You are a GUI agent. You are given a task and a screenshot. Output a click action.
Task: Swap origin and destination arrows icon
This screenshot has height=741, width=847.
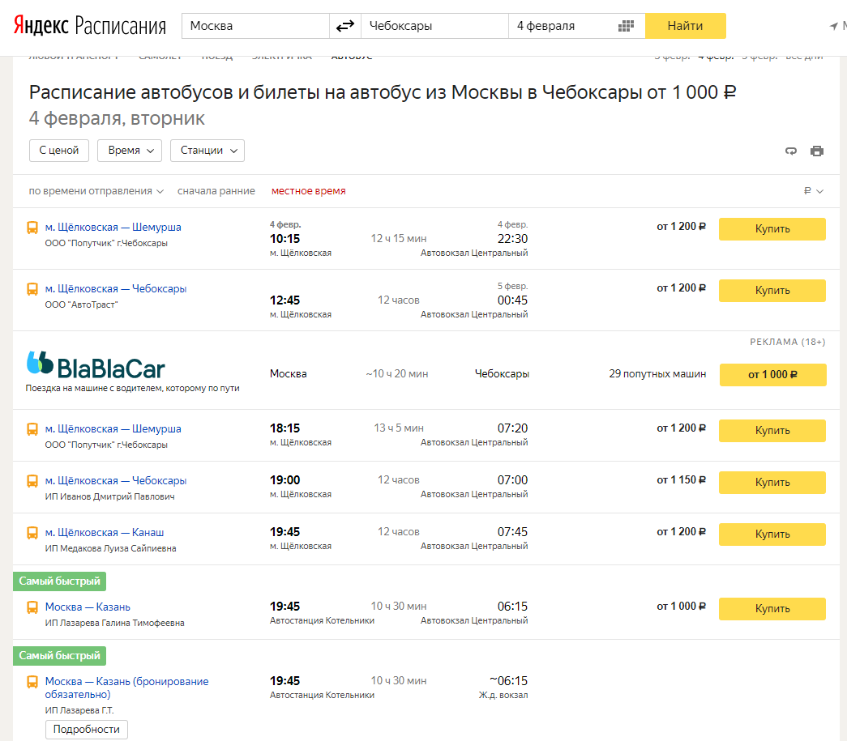point(344,26)
